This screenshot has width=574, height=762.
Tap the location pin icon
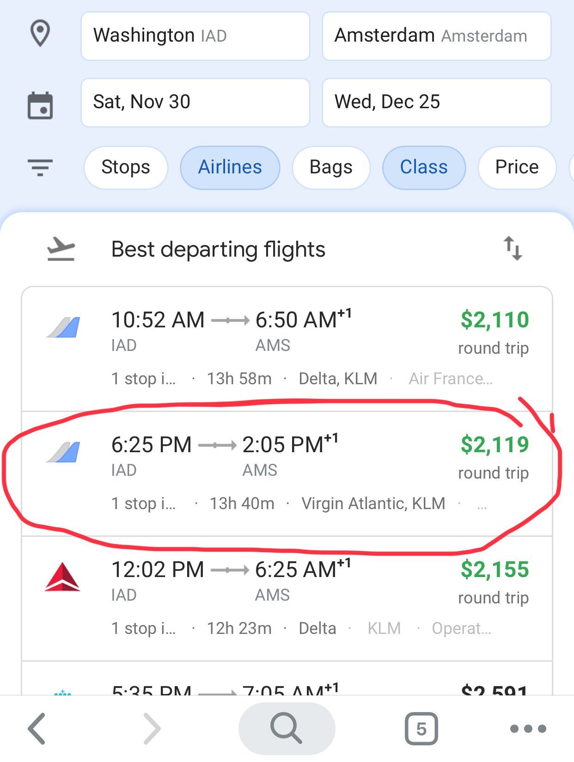click(40, 34)
